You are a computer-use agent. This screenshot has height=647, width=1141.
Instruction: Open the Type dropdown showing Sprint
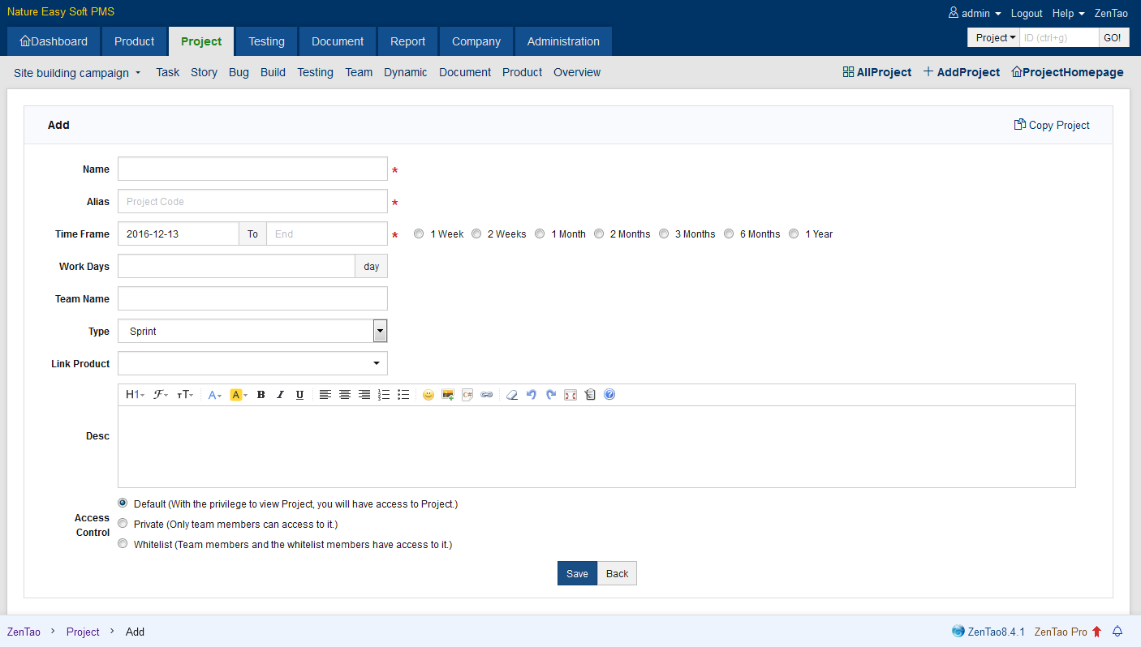click(x=252, y=331)
